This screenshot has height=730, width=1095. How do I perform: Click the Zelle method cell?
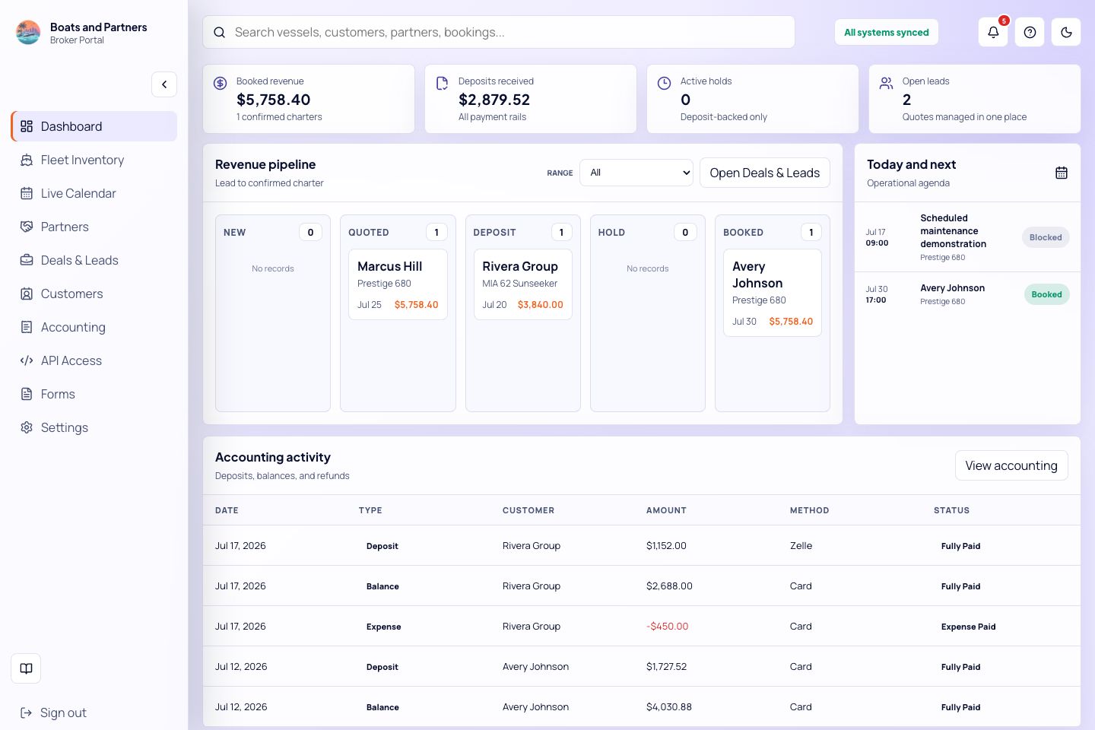coord(801,545)
